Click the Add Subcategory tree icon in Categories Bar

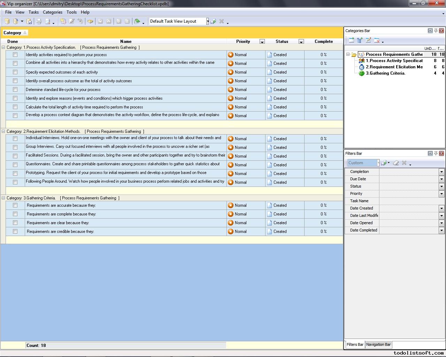(360, 40)
